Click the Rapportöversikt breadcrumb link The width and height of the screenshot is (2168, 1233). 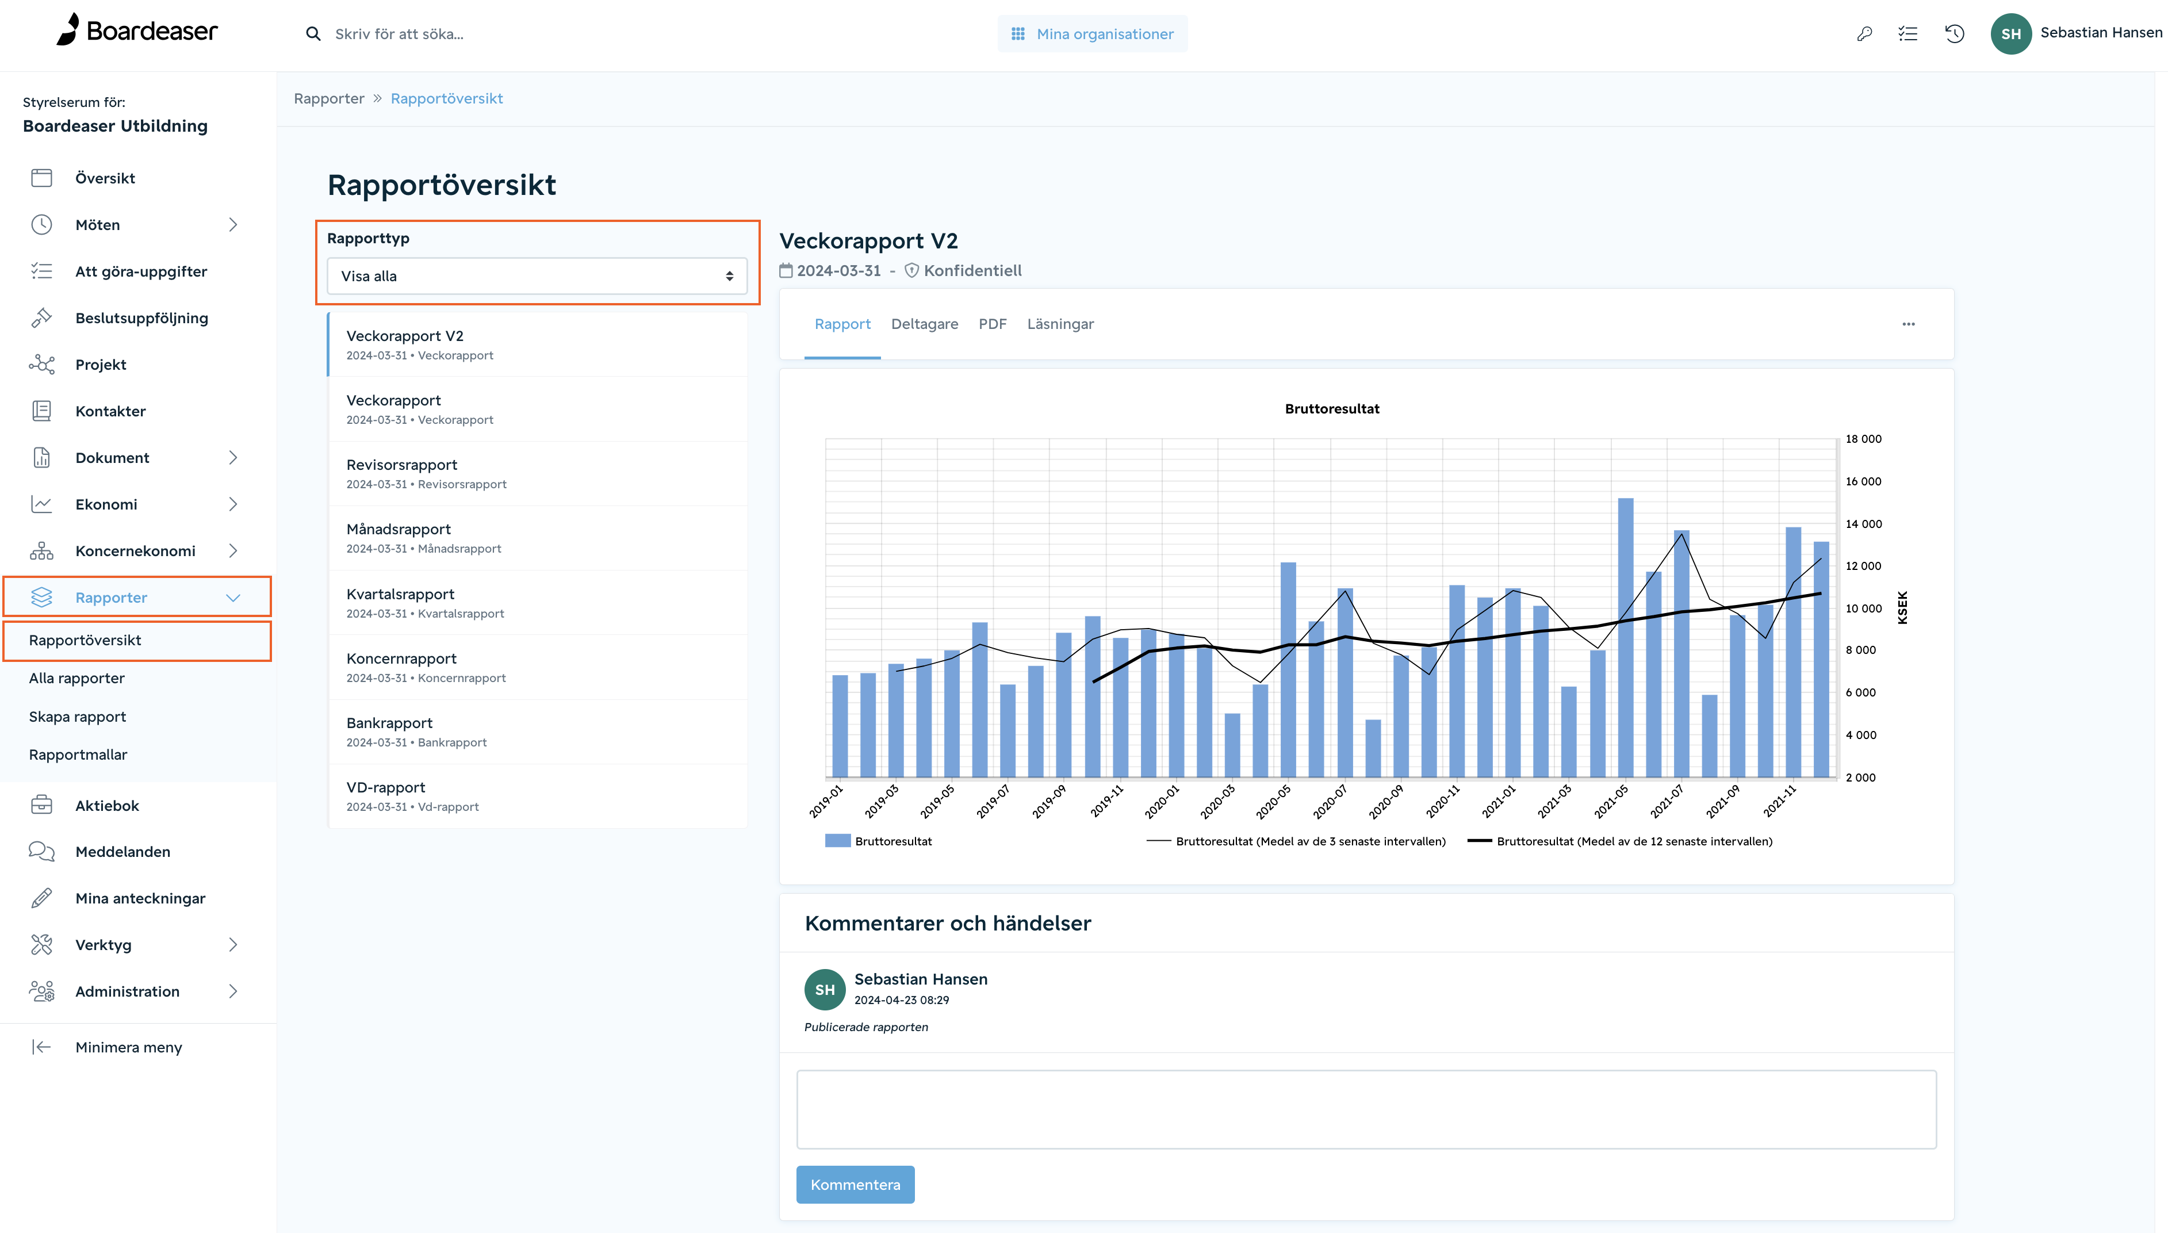(x=446, y=98)
